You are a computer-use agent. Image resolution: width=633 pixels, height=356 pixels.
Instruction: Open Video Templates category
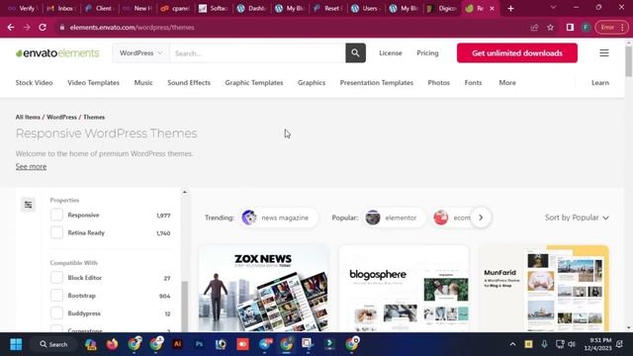click(93, 82)
